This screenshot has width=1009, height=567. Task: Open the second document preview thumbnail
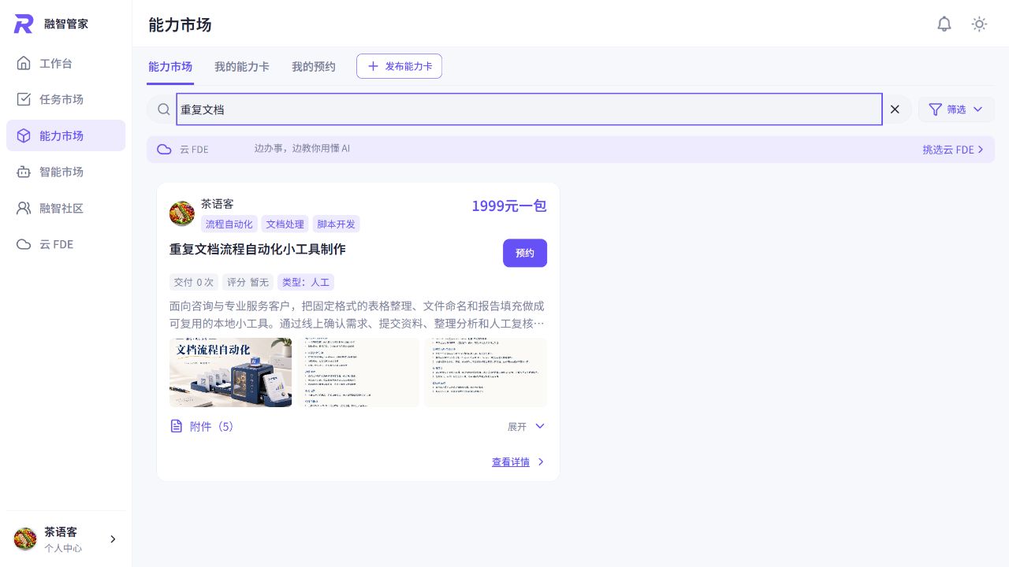(358, 372)
